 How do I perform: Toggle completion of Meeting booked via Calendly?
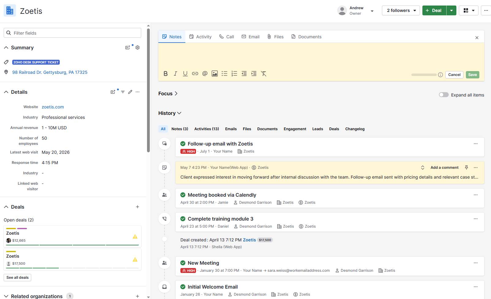183,195
